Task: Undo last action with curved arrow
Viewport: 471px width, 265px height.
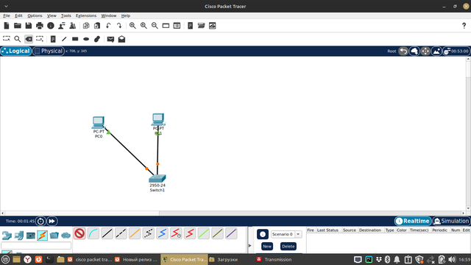Action: (x=108, y=26)
